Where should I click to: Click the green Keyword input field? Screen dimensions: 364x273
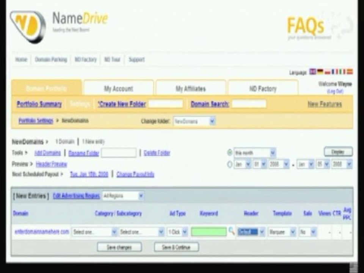pos(209,232)
